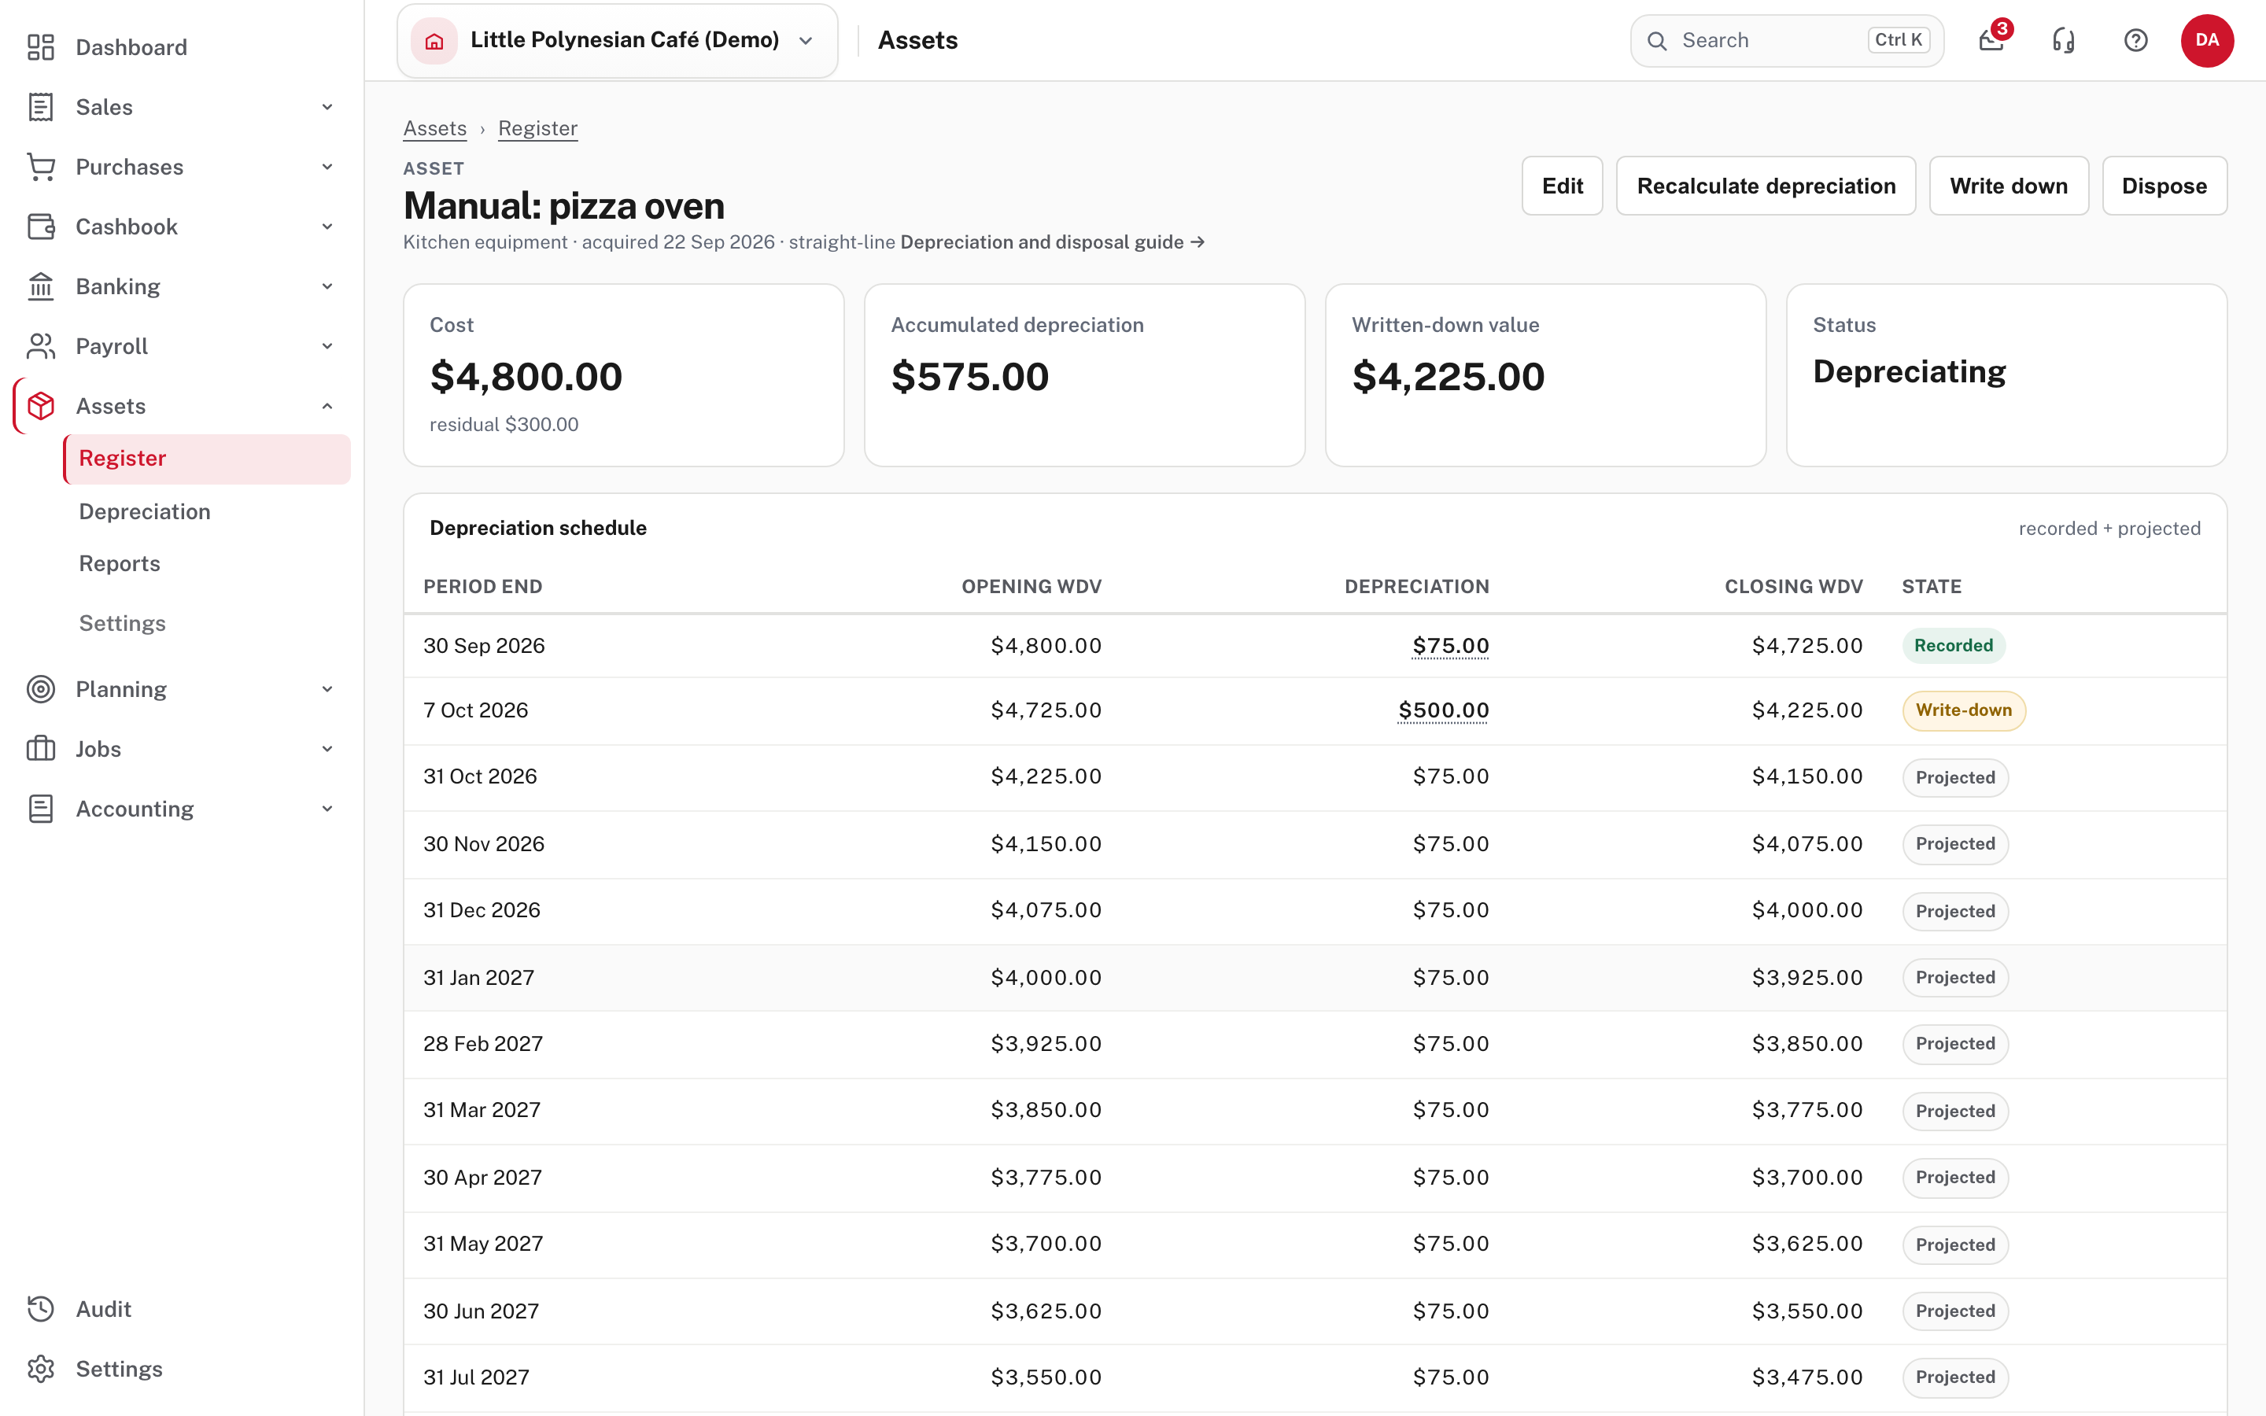
Task: Click the Banking building icon
Action: coord(40,286)
